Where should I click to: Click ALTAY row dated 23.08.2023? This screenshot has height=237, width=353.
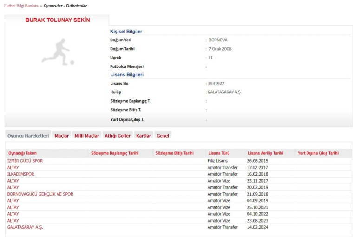13,221
